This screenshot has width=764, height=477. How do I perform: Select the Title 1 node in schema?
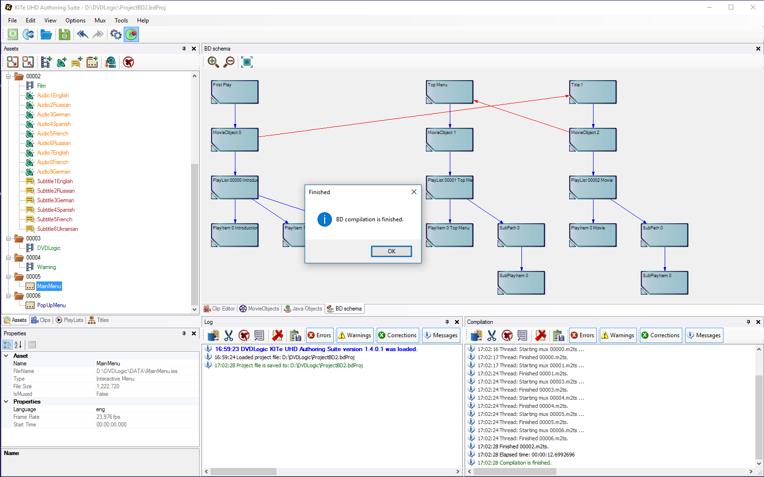coord(593,92)
